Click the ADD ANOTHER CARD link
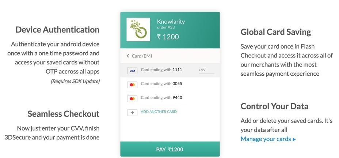 [x=159, y=112]
